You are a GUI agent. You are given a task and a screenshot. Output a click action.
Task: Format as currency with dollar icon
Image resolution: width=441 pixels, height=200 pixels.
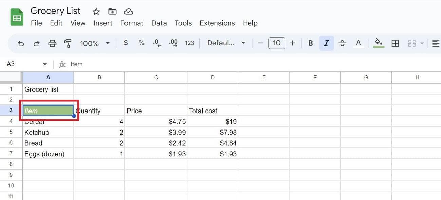tap(126, 43)
